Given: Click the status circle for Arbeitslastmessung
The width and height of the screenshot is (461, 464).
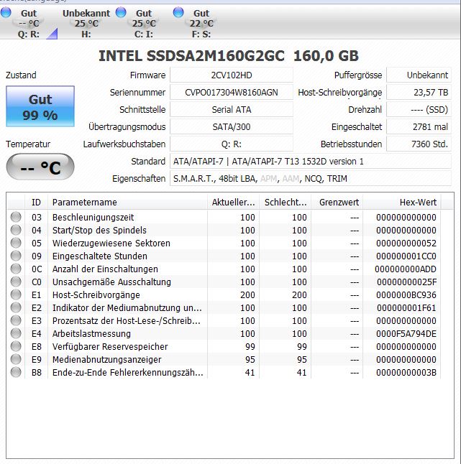Looking at the screenshot, I should click(16, 333).
